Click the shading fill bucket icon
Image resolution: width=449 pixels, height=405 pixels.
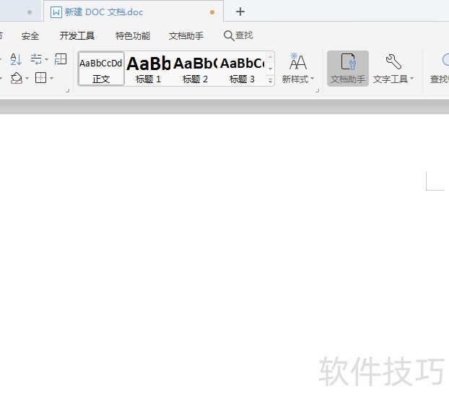(17, 78)
